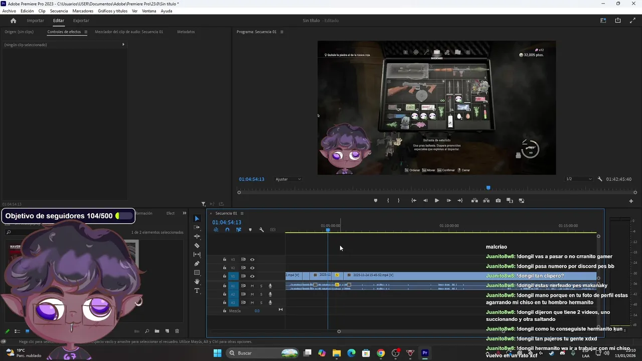The image size is (642, 361).
Task: Click the timeline playhead on the ruler
Action: pos(328,230)
